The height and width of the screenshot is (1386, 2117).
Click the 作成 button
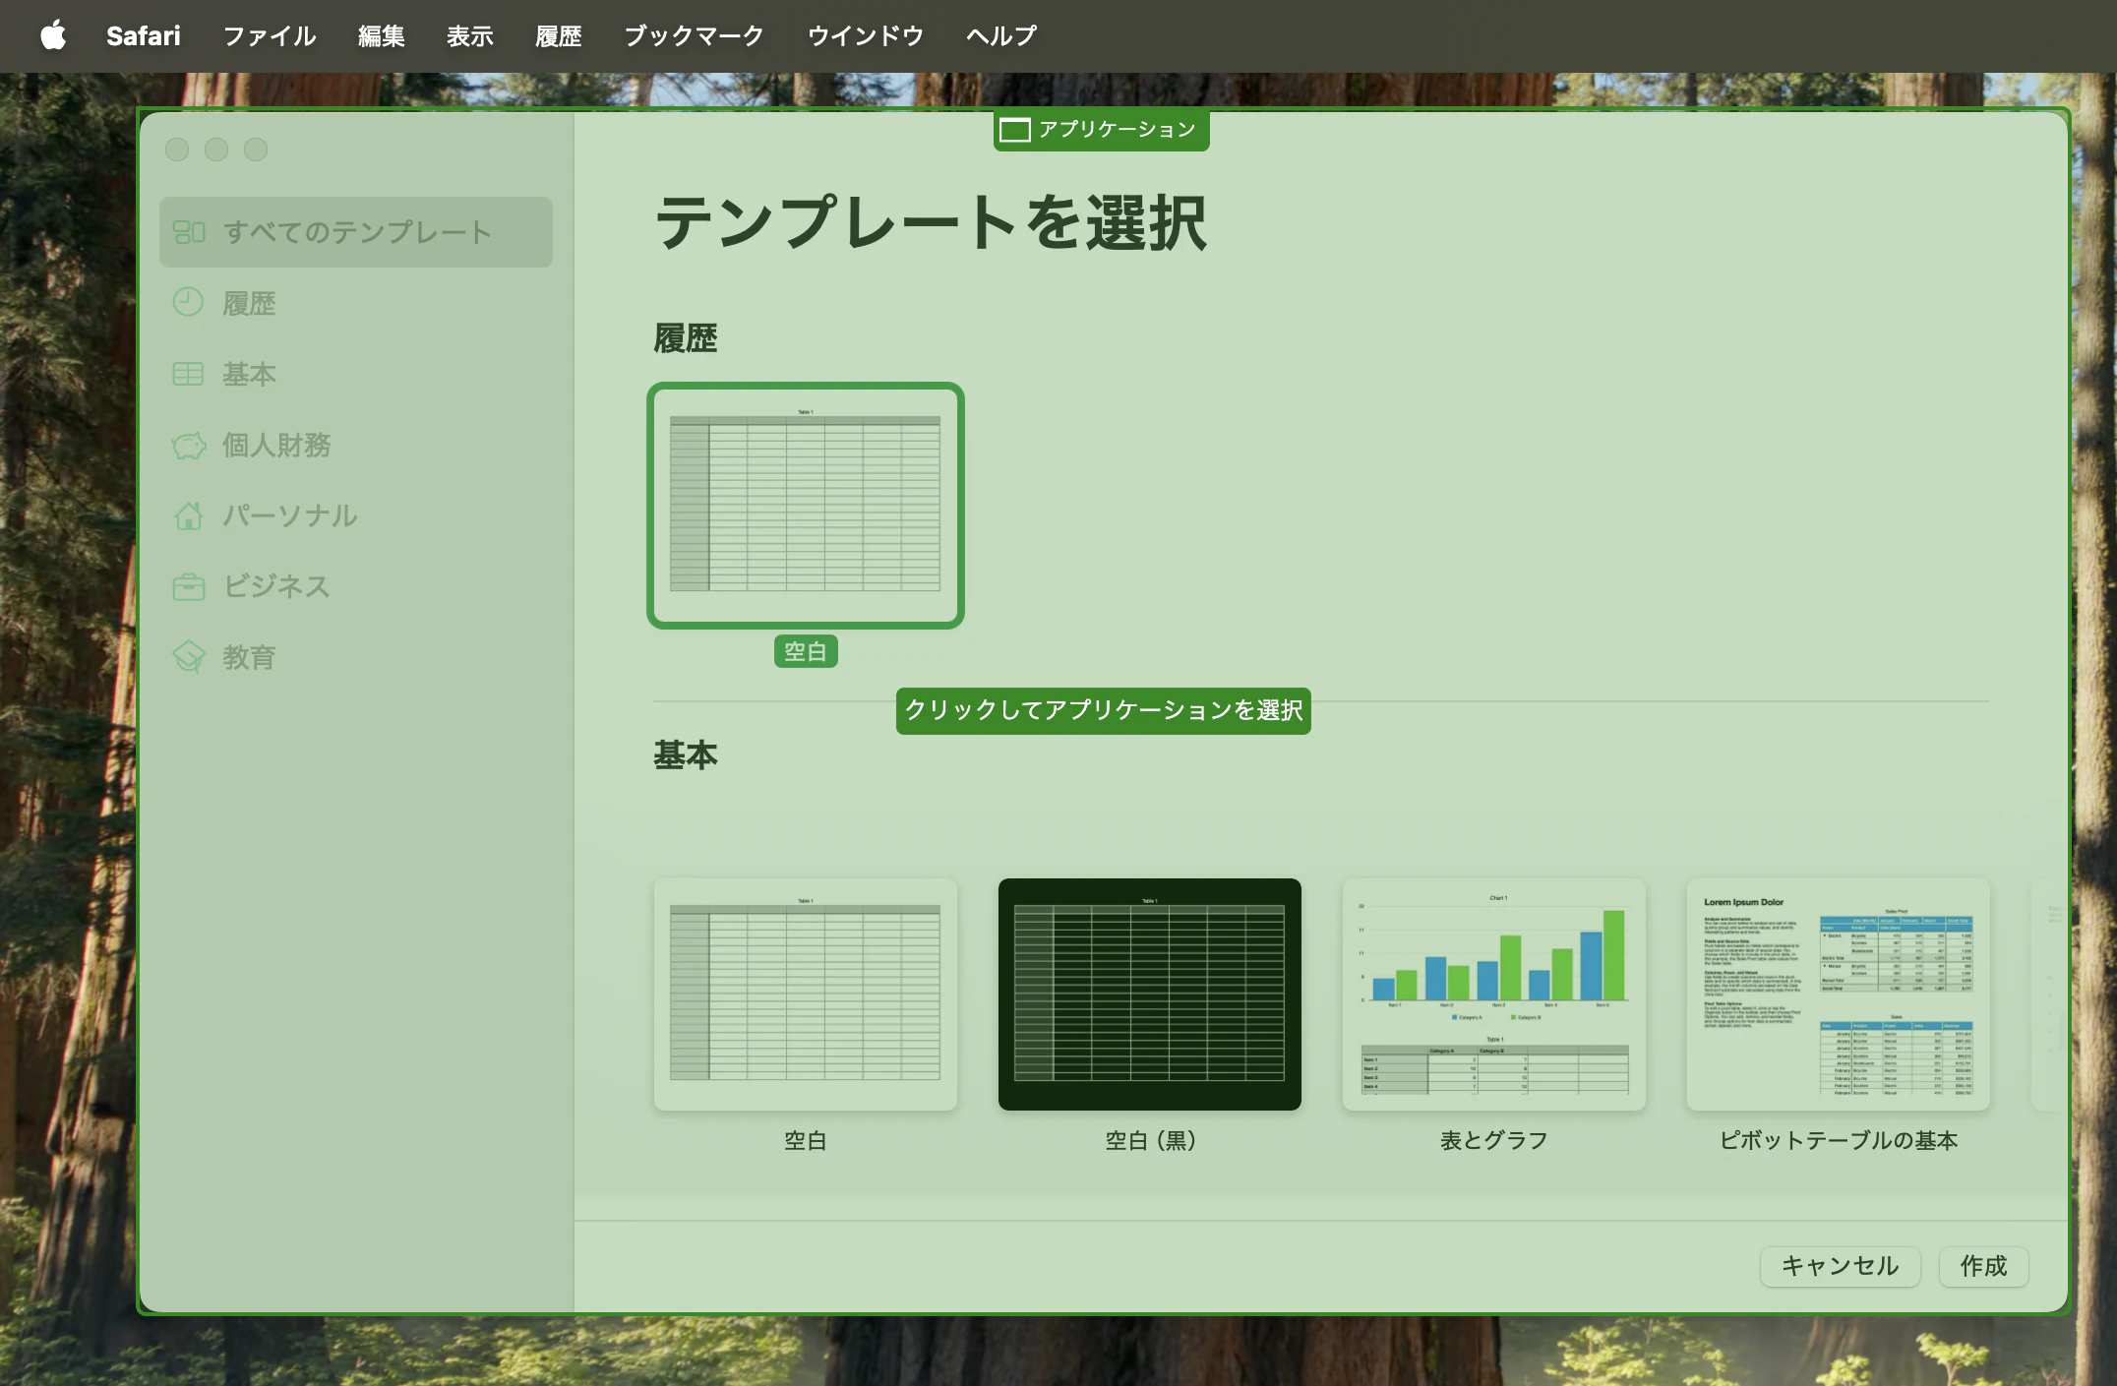(1983, 1266)
